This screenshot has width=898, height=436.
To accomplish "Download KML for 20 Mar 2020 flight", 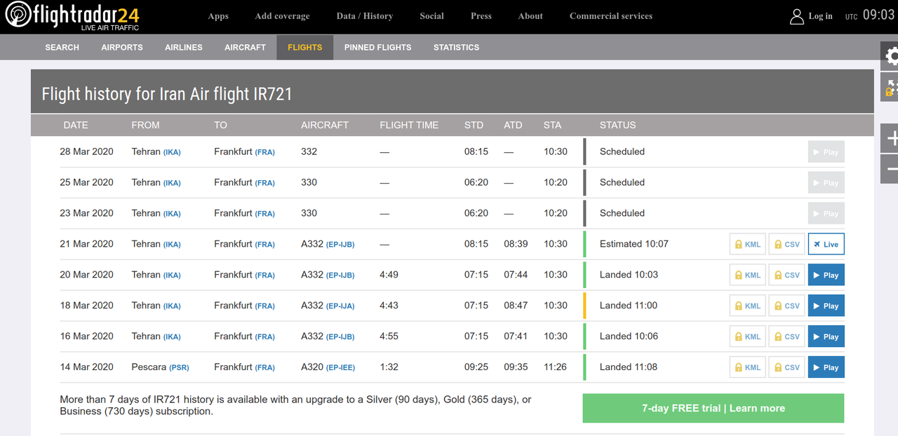I will tap(748, 275).
